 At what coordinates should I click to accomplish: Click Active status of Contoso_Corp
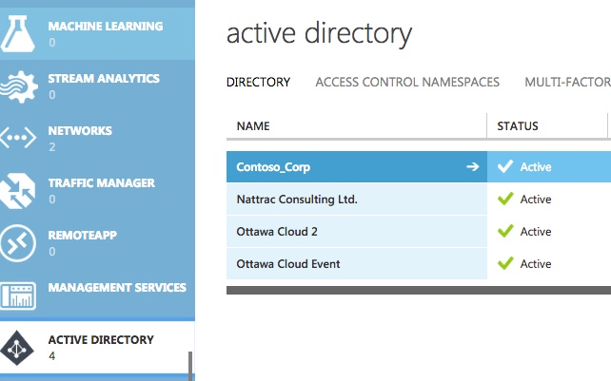(536, 167)
